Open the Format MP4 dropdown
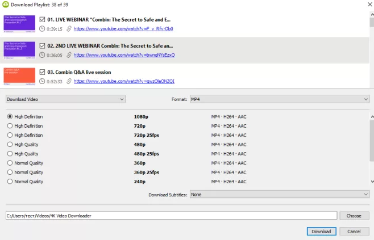Screen dimensions: 374x240 pyautogui.click(x=280, y=99)
